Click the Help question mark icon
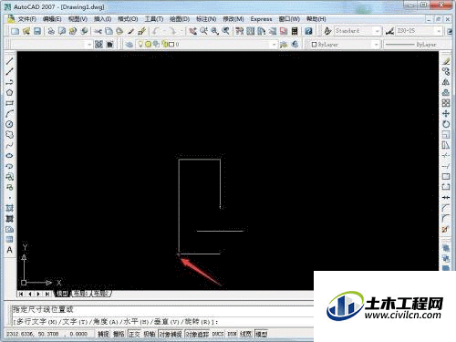This screenshot has height=342, width=456. [308, 31]
